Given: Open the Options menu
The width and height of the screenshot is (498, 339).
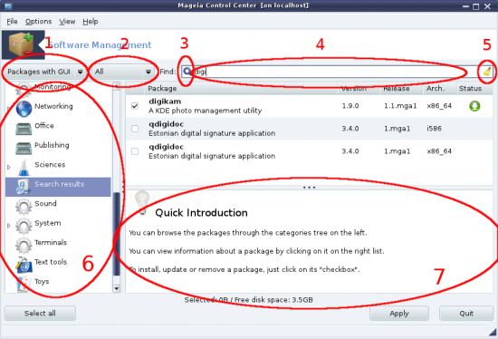Looking at the screenshot, I should click(x=38, y=22).
